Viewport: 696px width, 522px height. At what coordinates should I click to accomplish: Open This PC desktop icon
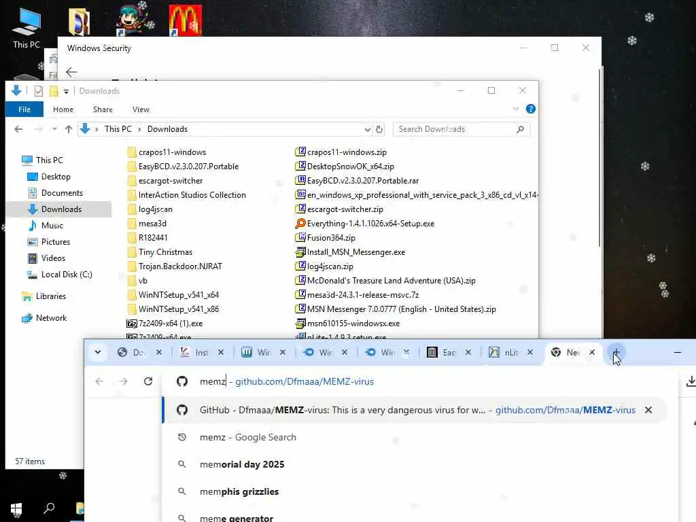click(27, 27)
